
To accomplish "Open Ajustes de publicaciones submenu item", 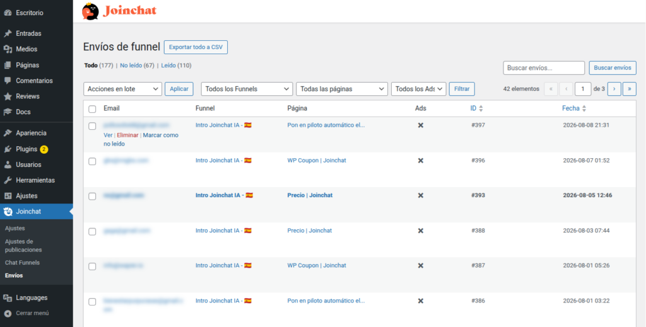I will (x=23, y=246).
